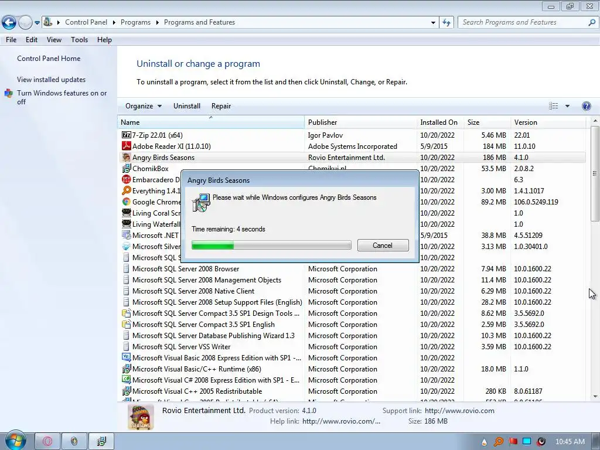Click Uninstall in the toolbar
The width and height of the screenshot is (600, 450).
(x=187, y=106)
